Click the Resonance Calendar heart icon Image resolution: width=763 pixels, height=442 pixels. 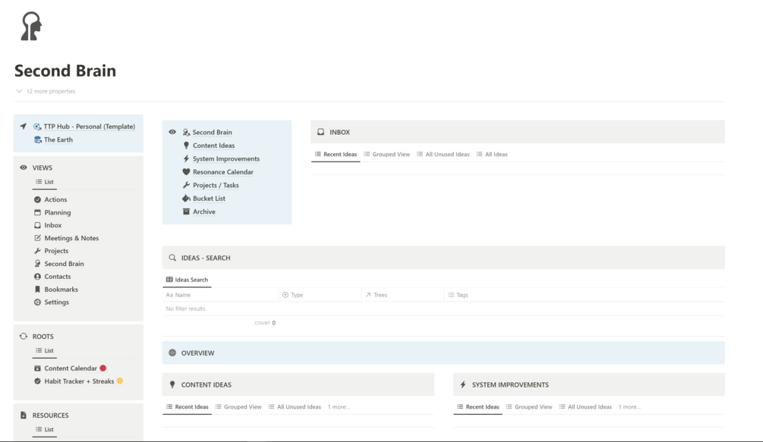point(186,171)
